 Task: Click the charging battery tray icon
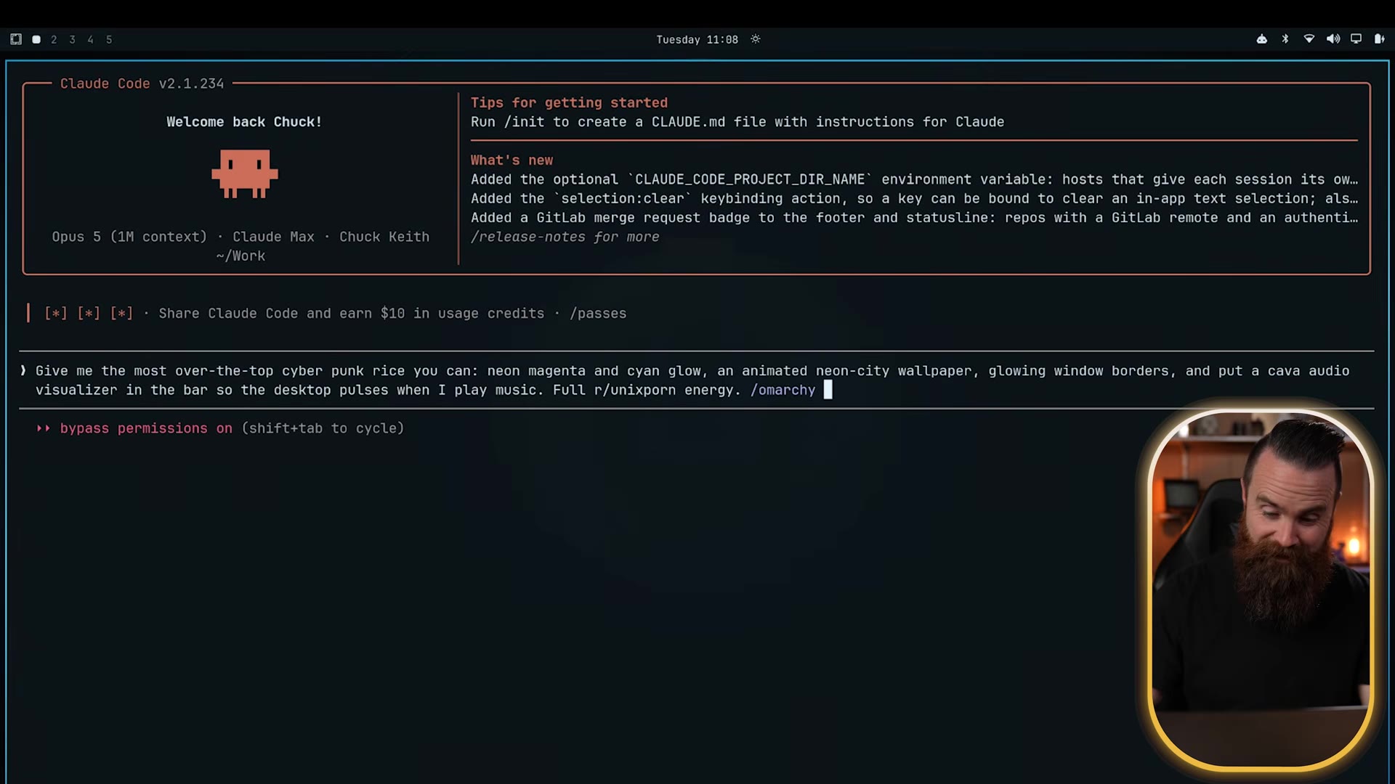[1379, 39]
